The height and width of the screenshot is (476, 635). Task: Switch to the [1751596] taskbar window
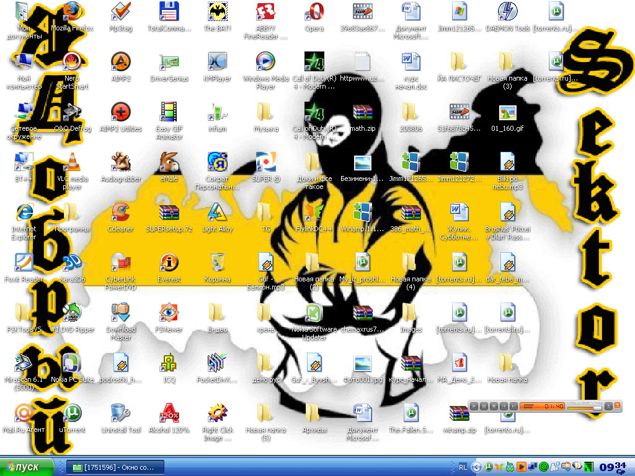click(x=115, y=467)
